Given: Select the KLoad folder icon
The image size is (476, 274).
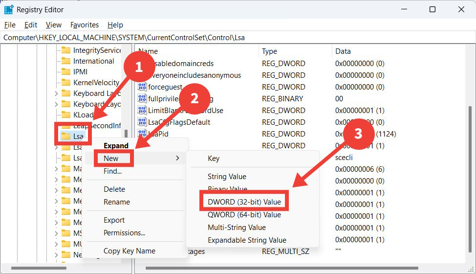Looking at the screenshot, I should [66, 115].
